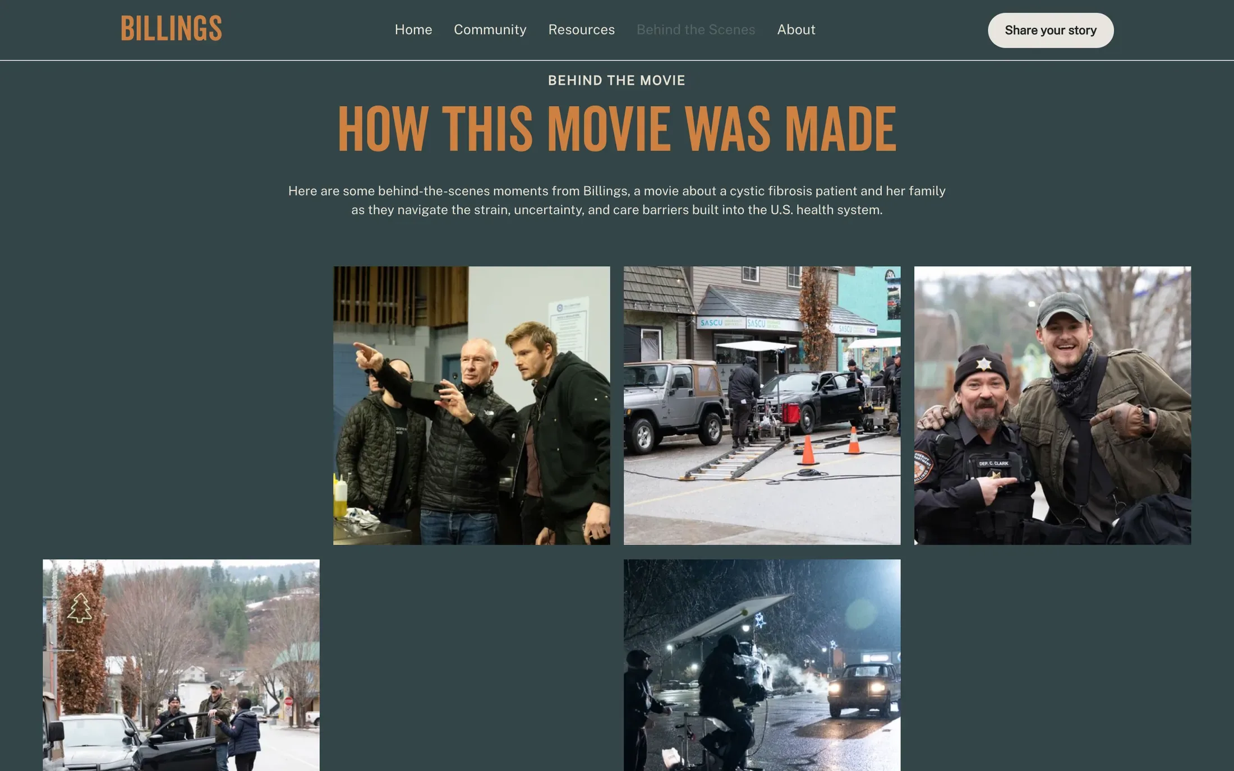Open photo of director pointing with phone
Image resolution: width=1234 pixels, height=771 pixels.
(x=472, y=405)
